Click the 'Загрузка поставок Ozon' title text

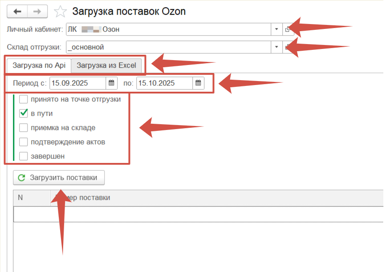[x=129, y=12]
